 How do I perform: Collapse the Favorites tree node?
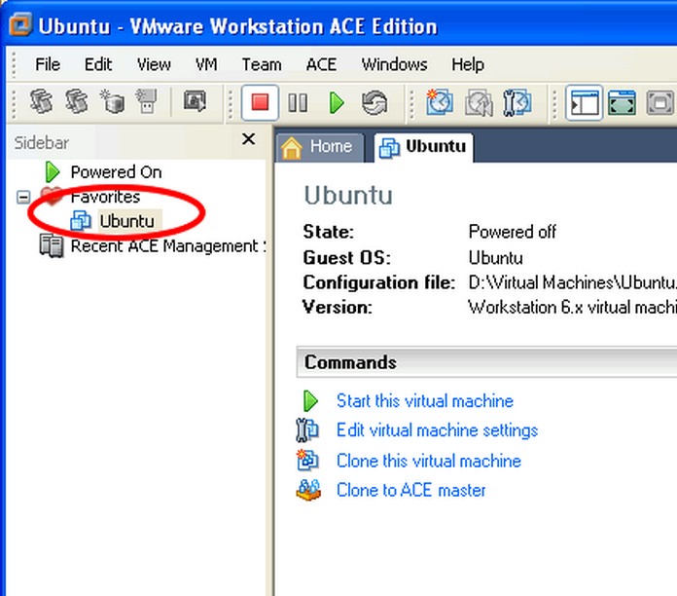tap(24, 198)
